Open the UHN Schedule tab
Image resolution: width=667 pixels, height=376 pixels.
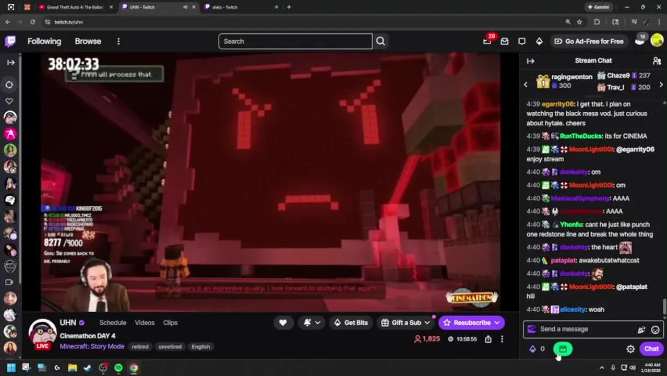pyautogui.click(x=113, y=323)
